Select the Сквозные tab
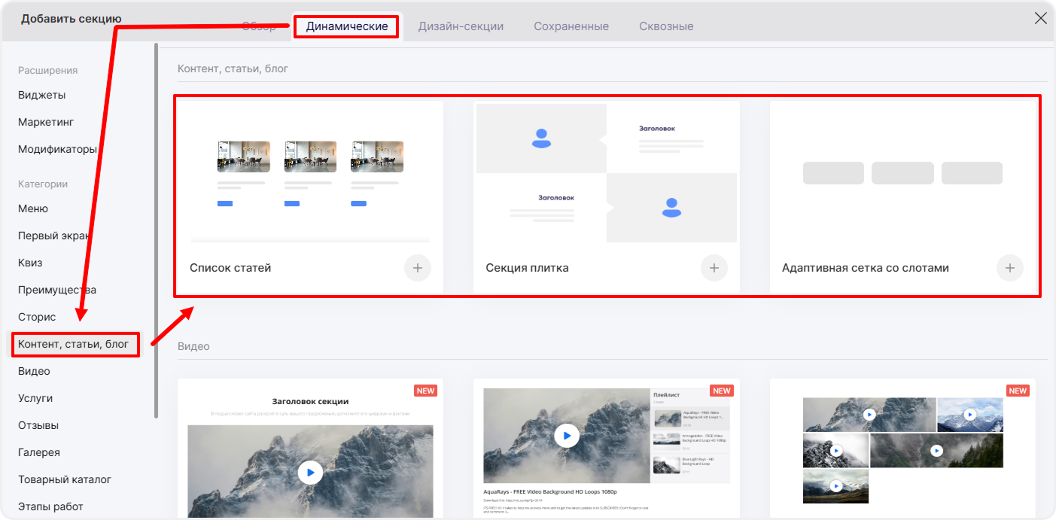1056x520 pixels. [x=666, y=26]
